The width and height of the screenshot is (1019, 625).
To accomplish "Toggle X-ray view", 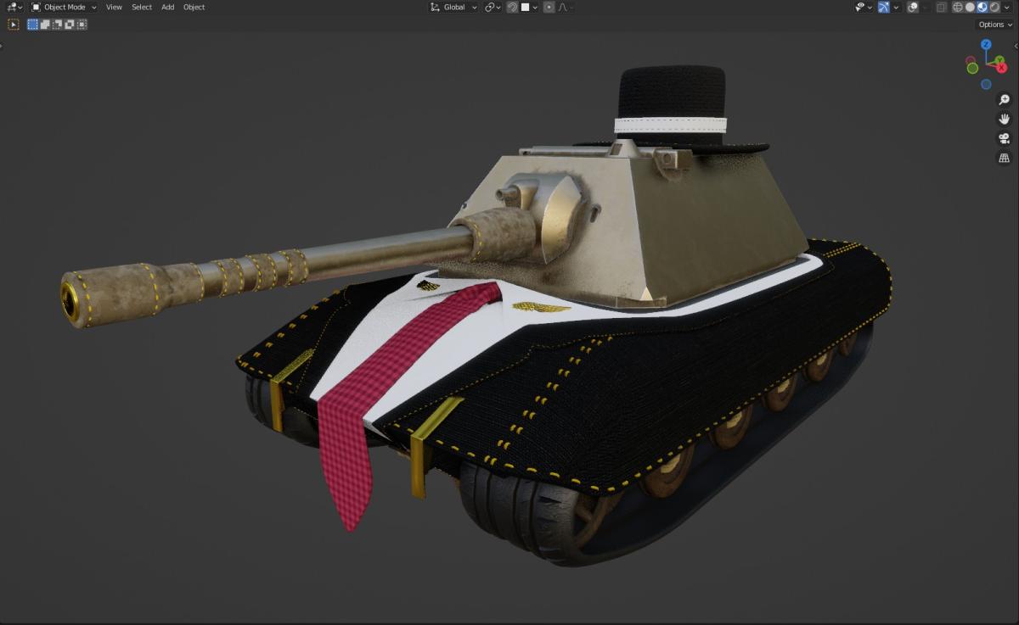I will (941, 7).
